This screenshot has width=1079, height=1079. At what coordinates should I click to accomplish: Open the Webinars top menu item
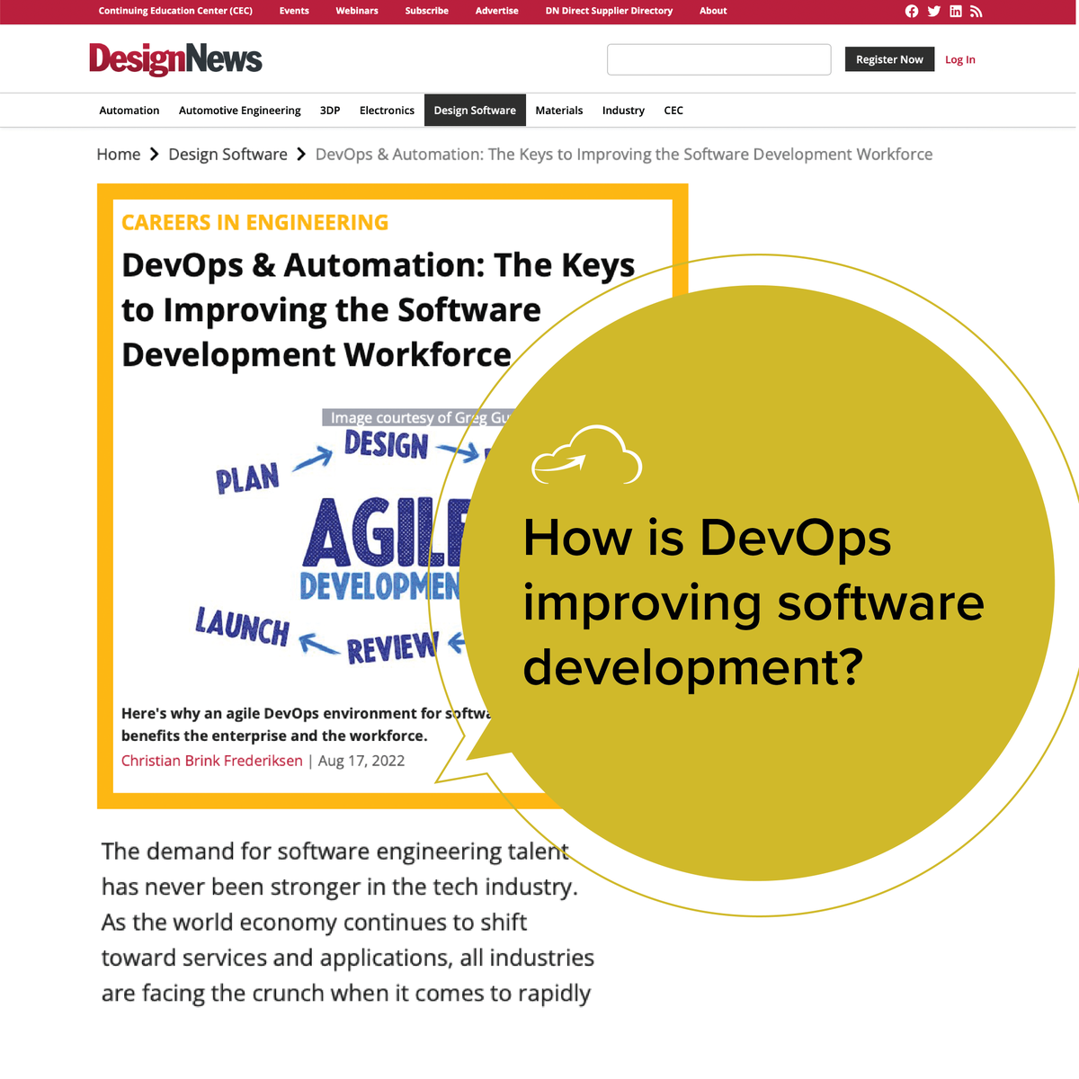tap(357, 11)
